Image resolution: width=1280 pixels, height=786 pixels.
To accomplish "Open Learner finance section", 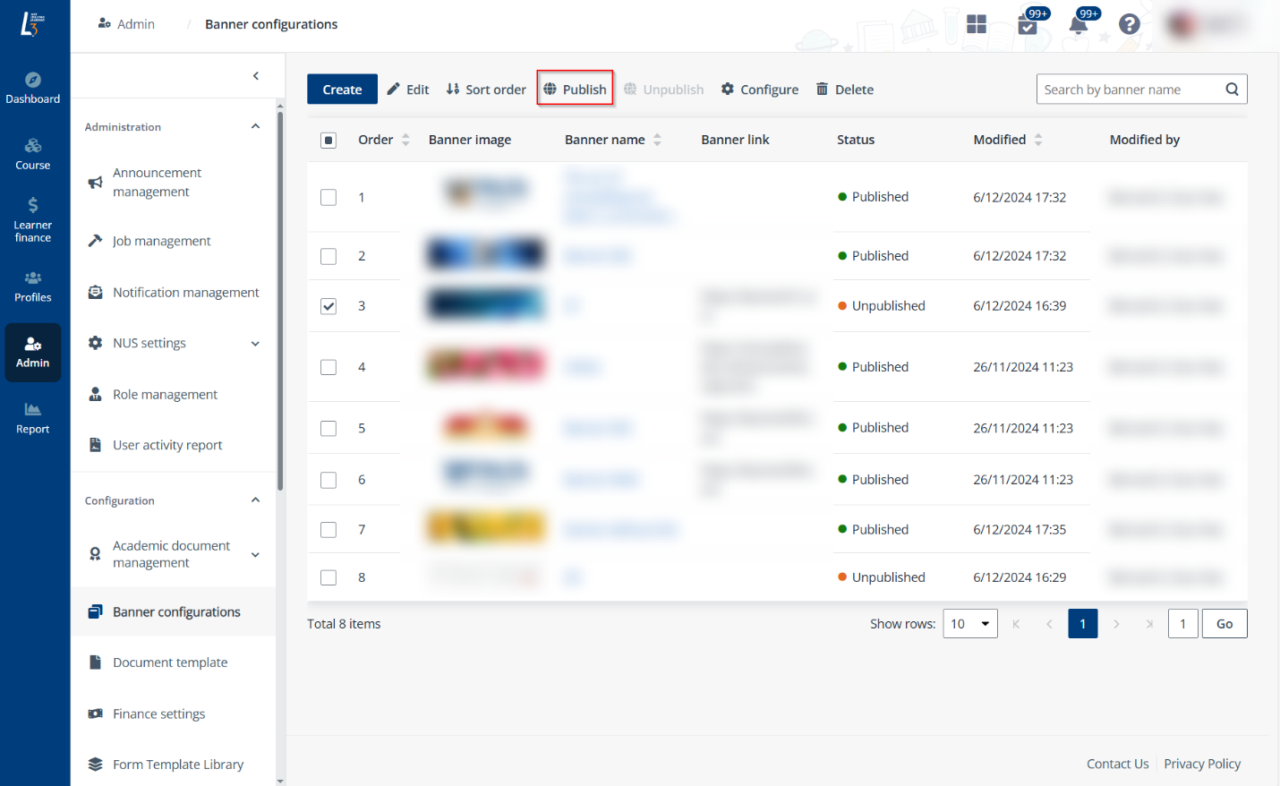I will (33, 220).
